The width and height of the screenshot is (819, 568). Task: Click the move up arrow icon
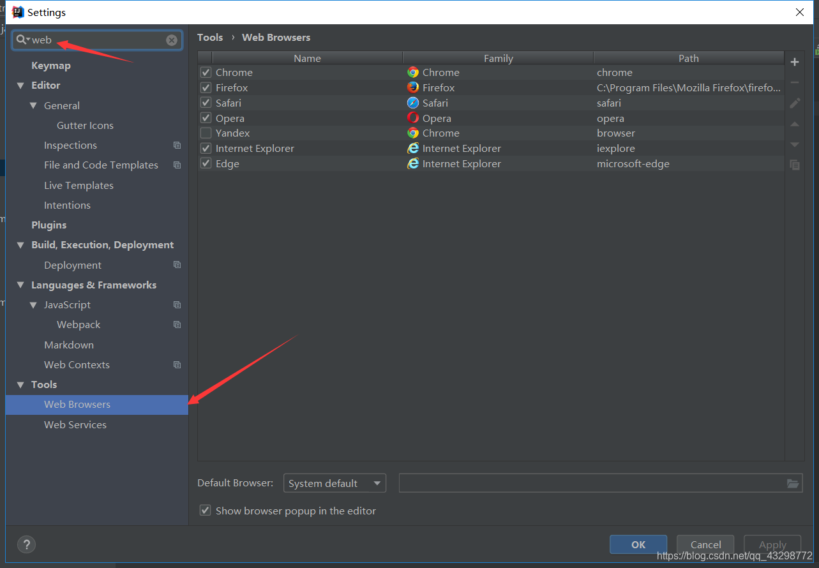[795, 124]
